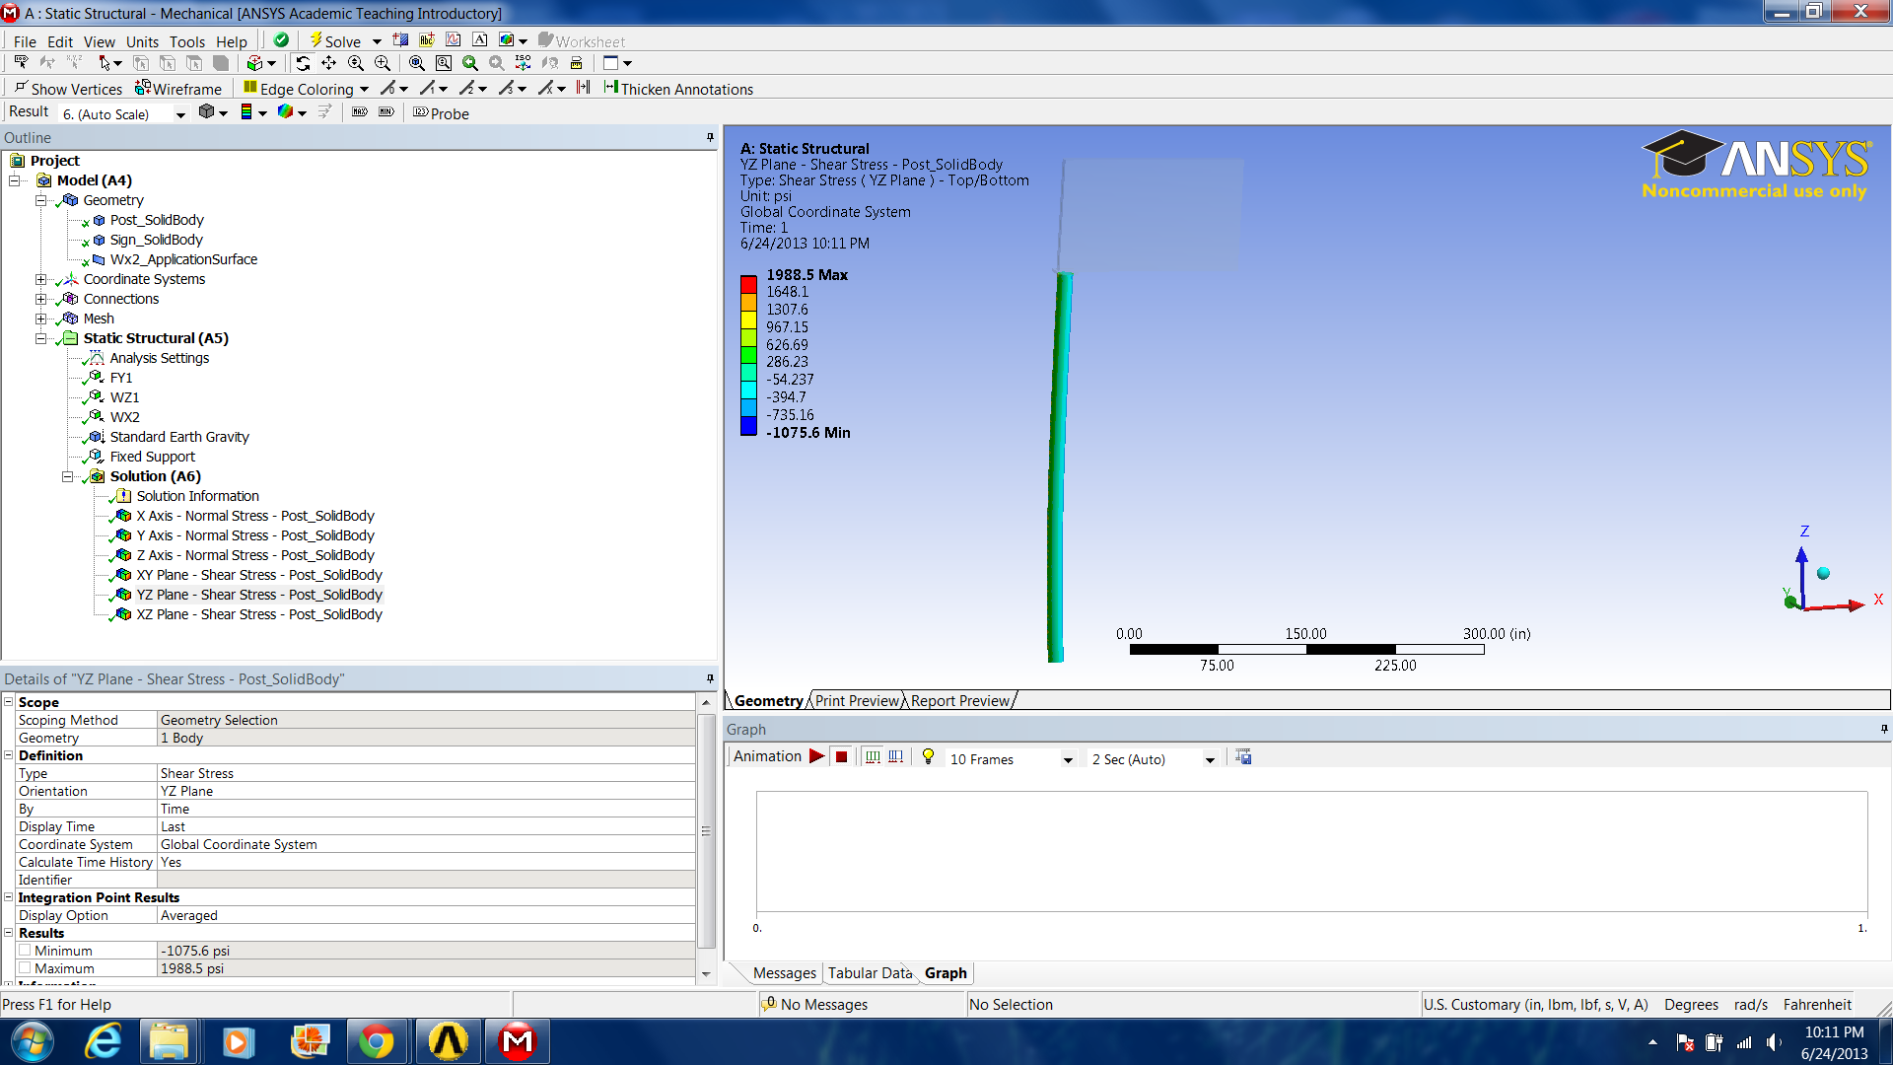Play the animation
Image resolution: width=1893 pixels, height=1065 pixels.
pyautogui.click(x=816, y=756)
